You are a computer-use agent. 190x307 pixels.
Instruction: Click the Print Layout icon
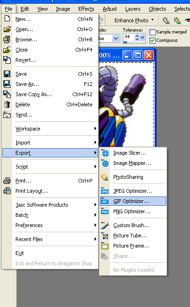point(7,191)
